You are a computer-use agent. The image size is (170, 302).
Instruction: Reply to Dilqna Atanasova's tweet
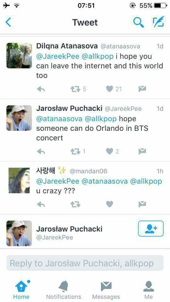click(41, 89)
